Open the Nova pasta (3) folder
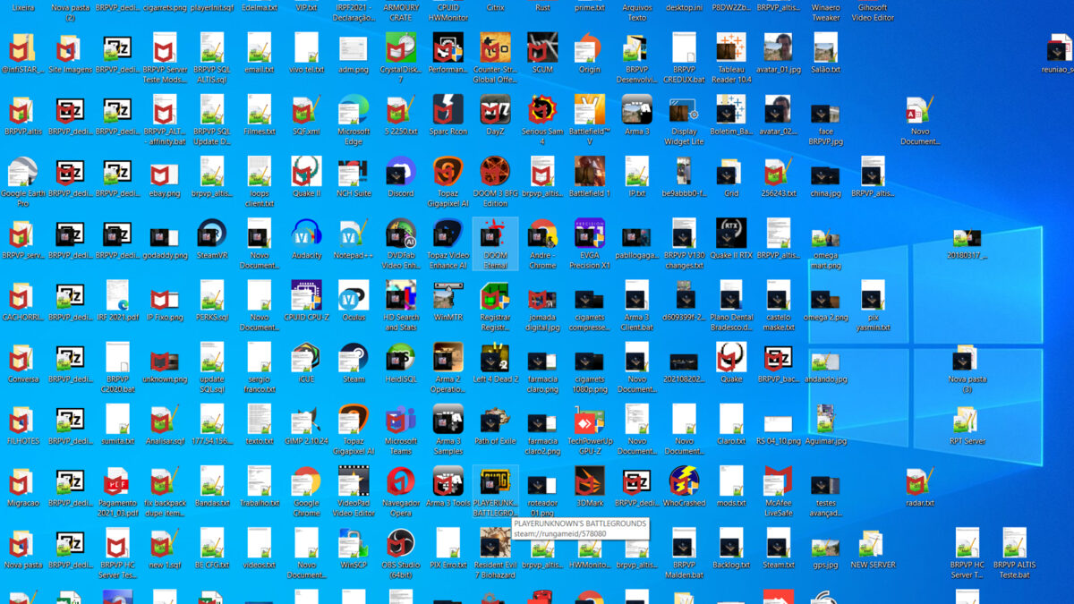The width and height of the screenshot is (1074, 604). pyautogui.click(x=967, y=357)
